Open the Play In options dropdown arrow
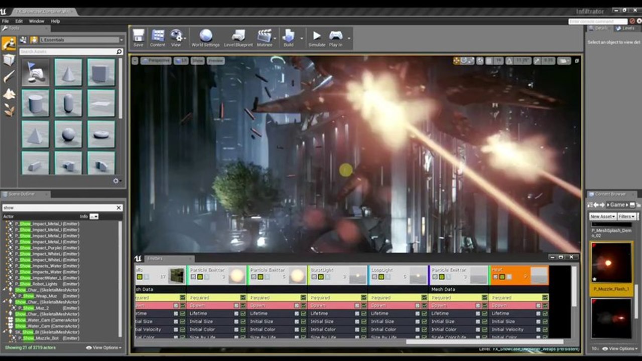This screenshot has width=642, height=361. [x=349, y=38]
